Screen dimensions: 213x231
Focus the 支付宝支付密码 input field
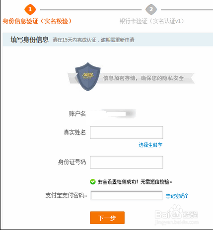click(127, 196)
